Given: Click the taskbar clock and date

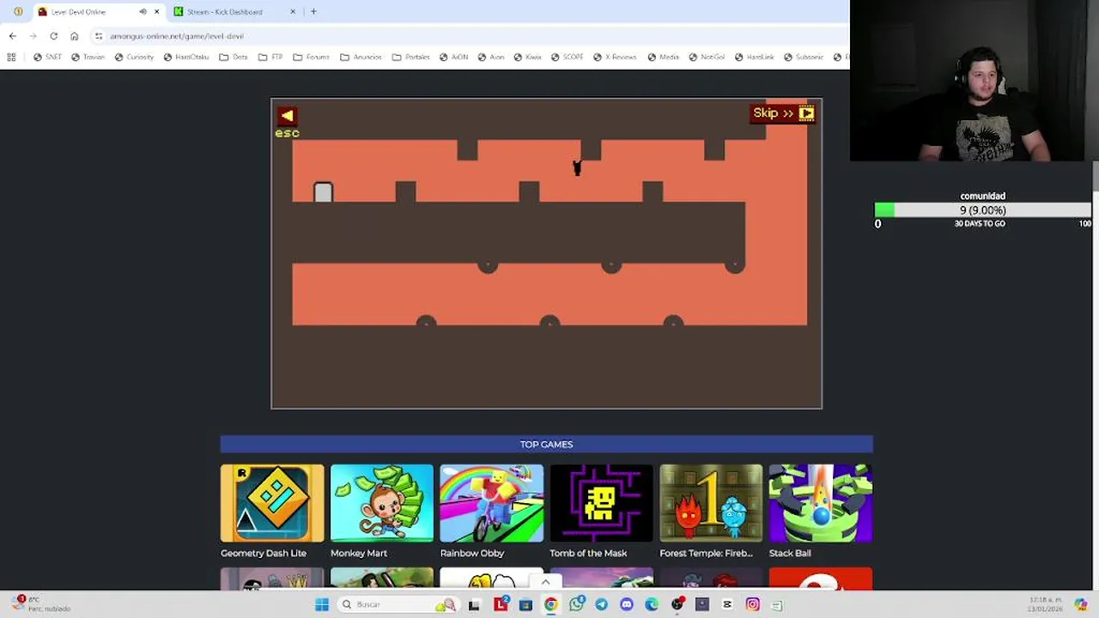Looking at the screenshot, I should click(x=1045, y=604).
